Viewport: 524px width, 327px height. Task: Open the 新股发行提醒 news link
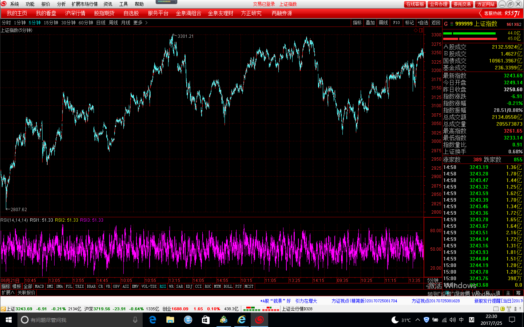click(499, 301)
